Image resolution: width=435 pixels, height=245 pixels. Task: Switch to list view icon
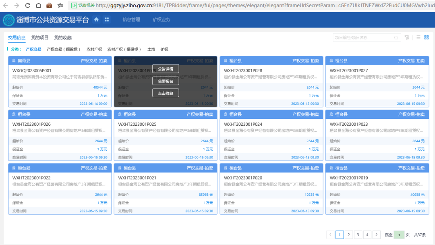coord(418,37)
